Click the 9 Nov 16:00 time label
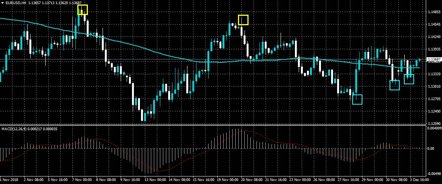Image resolution: width=442 pixels, height=184 pixels. 130,179
